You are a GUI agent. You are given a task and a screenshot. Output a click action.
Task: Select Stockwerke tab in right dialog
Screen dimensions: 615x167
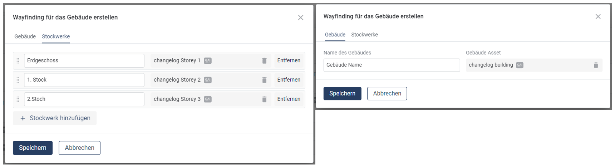tap(364, 35)
